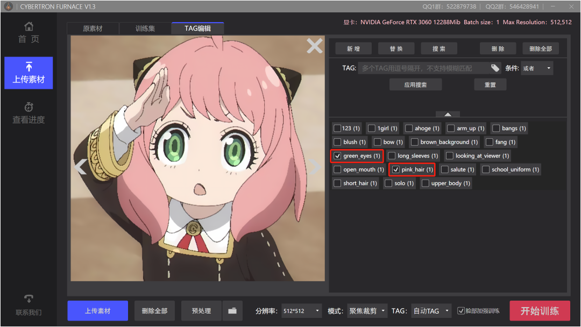Close the image preview with the X
581x327 pixels.
coord(315,46)
